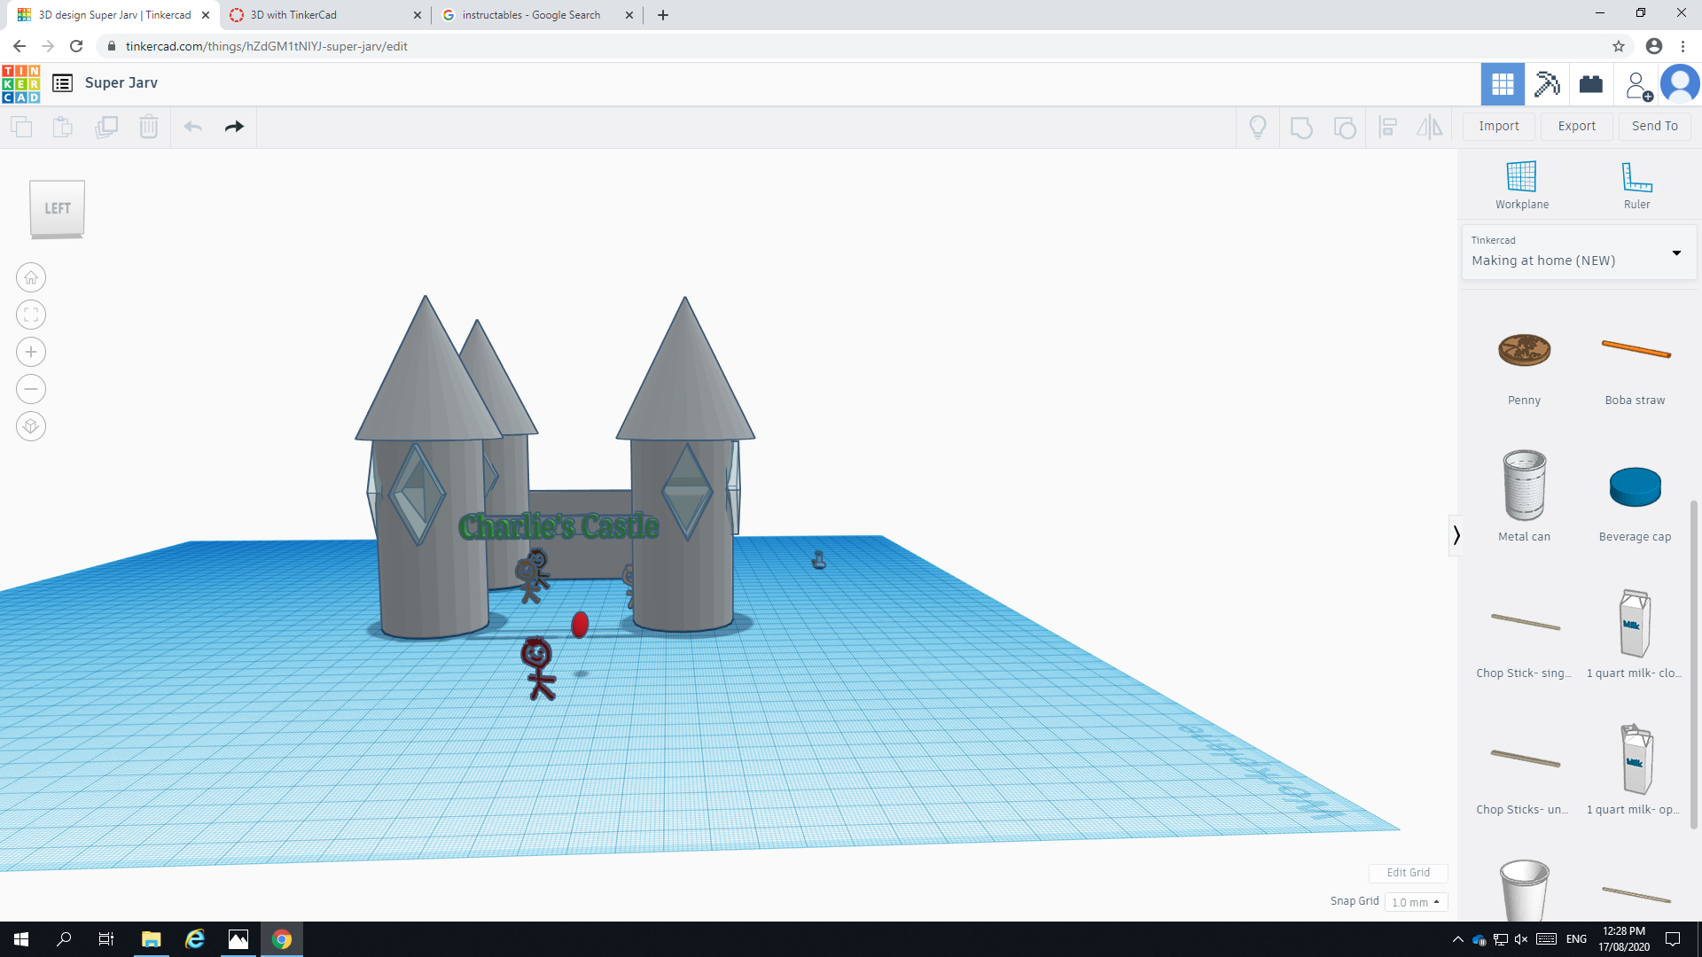Zoom in with the plus icon
Screen dimensions: 1702x957
click(x=31, y=352)
